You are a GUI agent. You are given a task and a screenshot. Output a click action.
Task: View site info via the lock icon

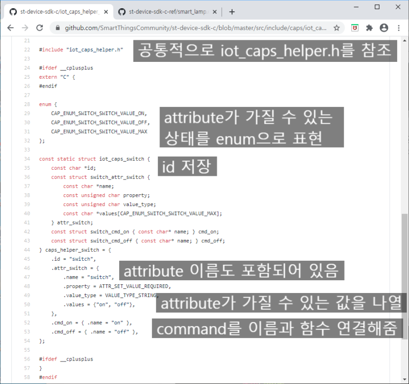coord(58,28)
